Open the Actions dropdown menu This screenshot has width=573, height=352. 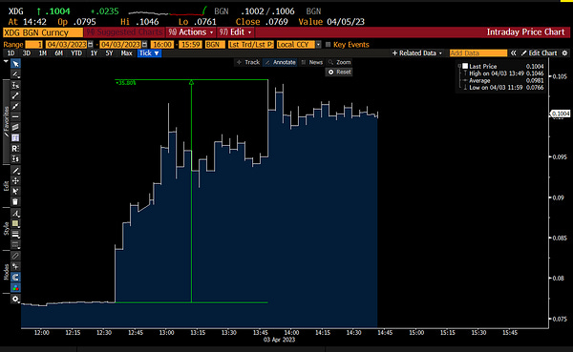pyautogui.click(x=190, y=32)
